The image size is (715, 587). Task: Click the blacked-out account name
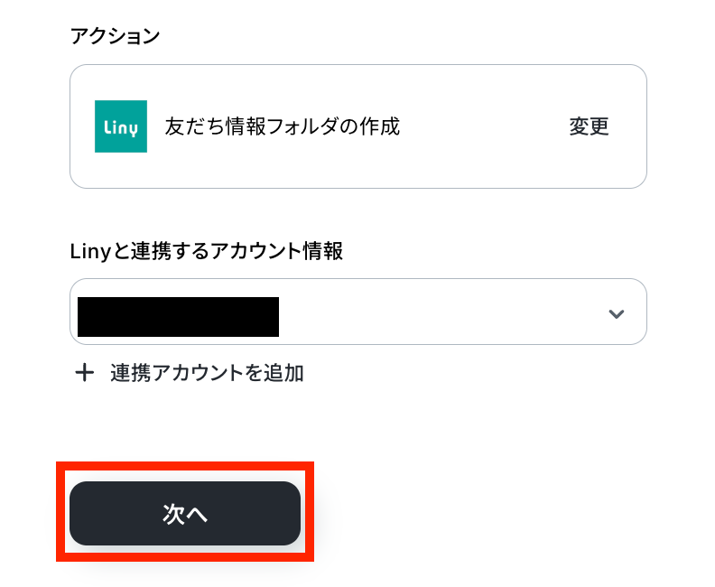pos(178,316)
